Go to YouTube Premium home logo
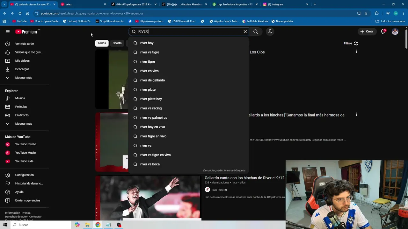 [x=26, y=31]
